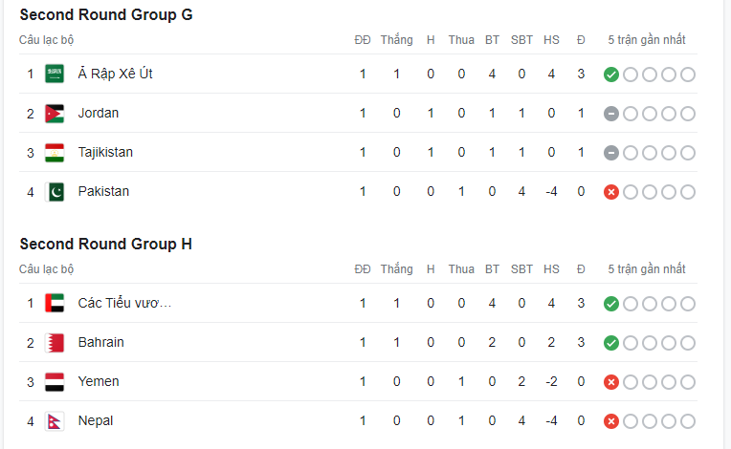Click Nepal's red loss result icon

611,421
